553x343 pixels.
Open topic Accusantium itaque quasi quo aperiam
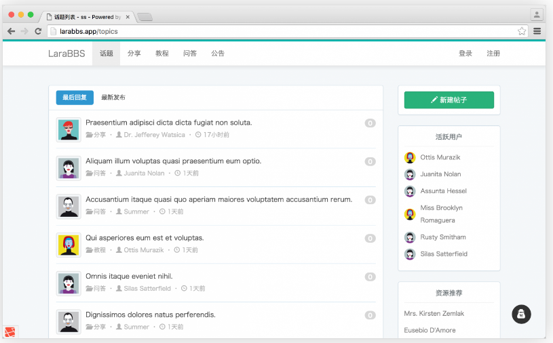click(218, 199)
